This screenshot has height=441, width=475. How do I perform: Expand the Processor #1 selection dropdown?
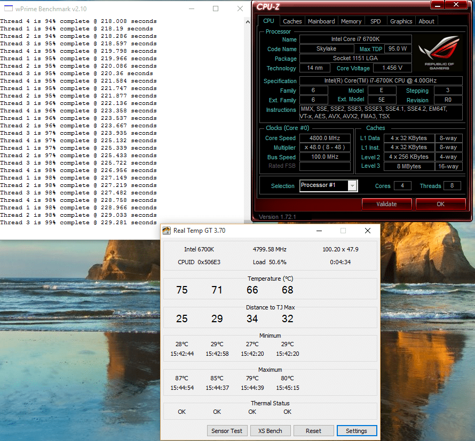[352, 186]
